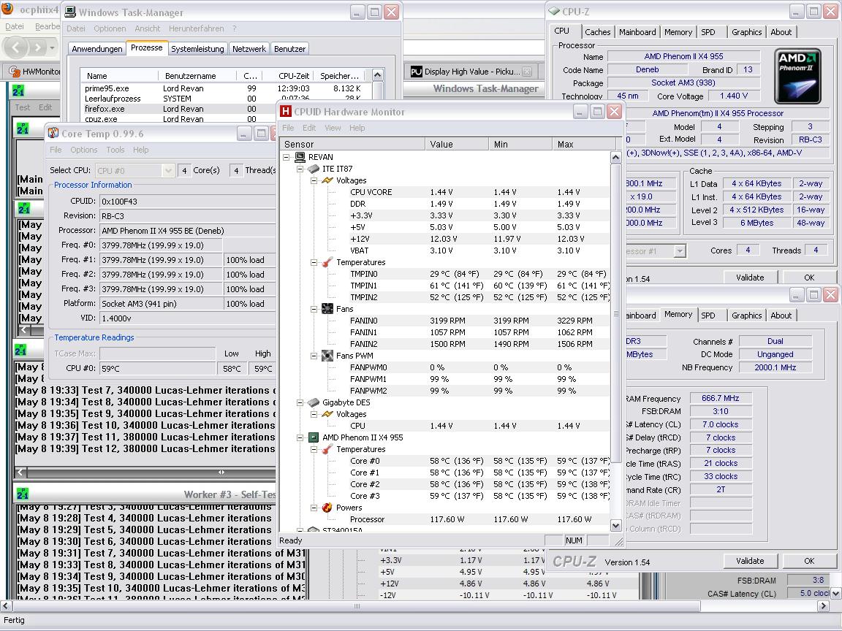The height and width of the screenshot is (631, 842).
Task: Click the VID field showing 1.4000v
Action: click(x=188, y=318)
